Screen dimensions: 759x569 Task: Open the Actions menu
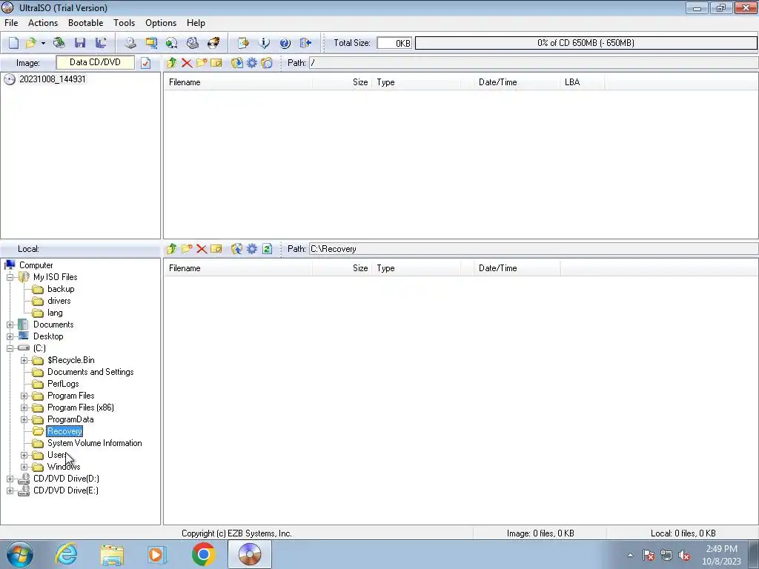42,23
